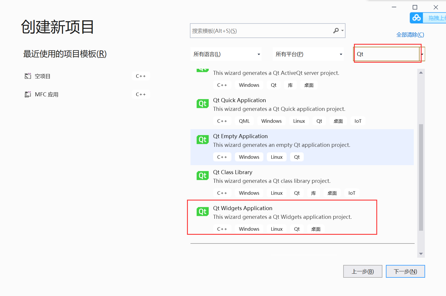Image resolution: width=446 pixels, height=296 pixels.
Task: Select the Qt Empty Application template
Action: pyautogui.click(x=302, y=147)
